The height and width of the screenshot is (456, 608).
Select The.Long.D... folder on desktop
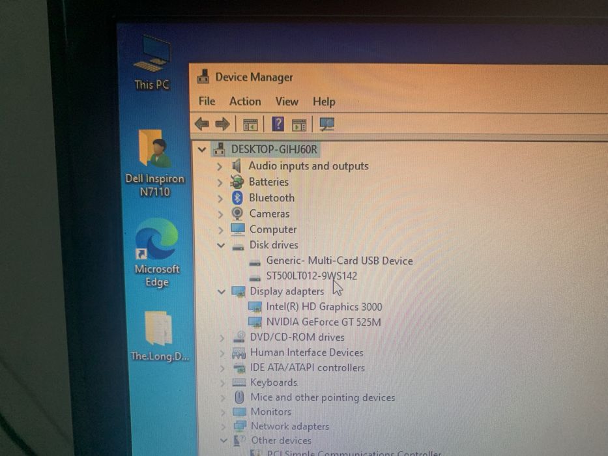pyautogui.click(x=160, y=335)
